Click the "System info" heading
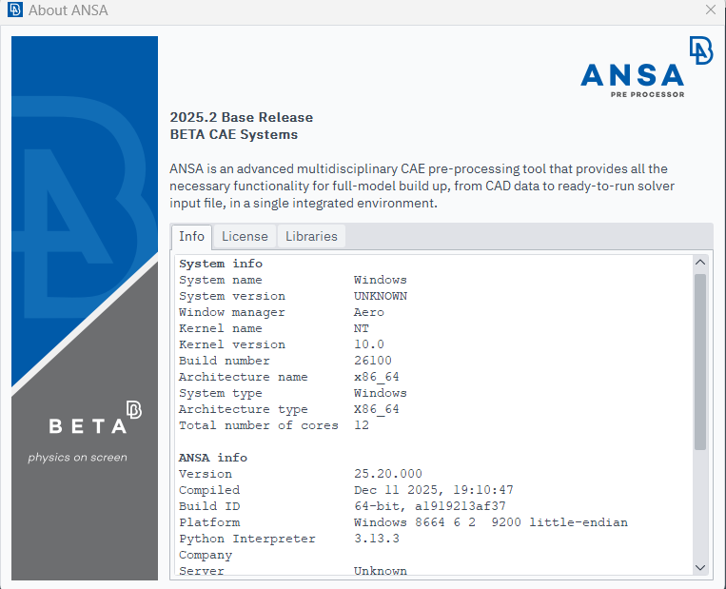 221,264
